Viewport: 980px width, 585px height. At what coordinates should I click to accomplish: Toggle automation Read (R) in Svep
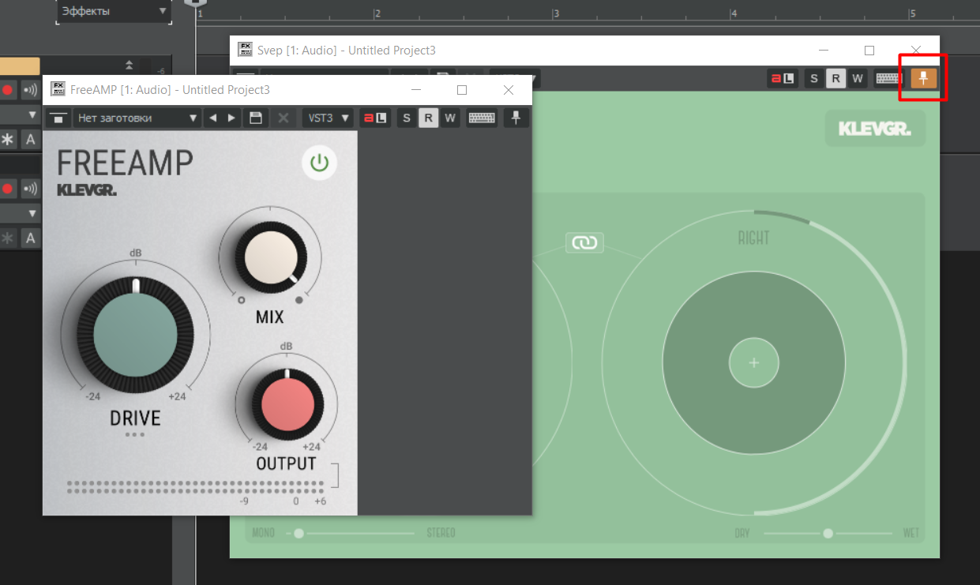click(835, 78)
